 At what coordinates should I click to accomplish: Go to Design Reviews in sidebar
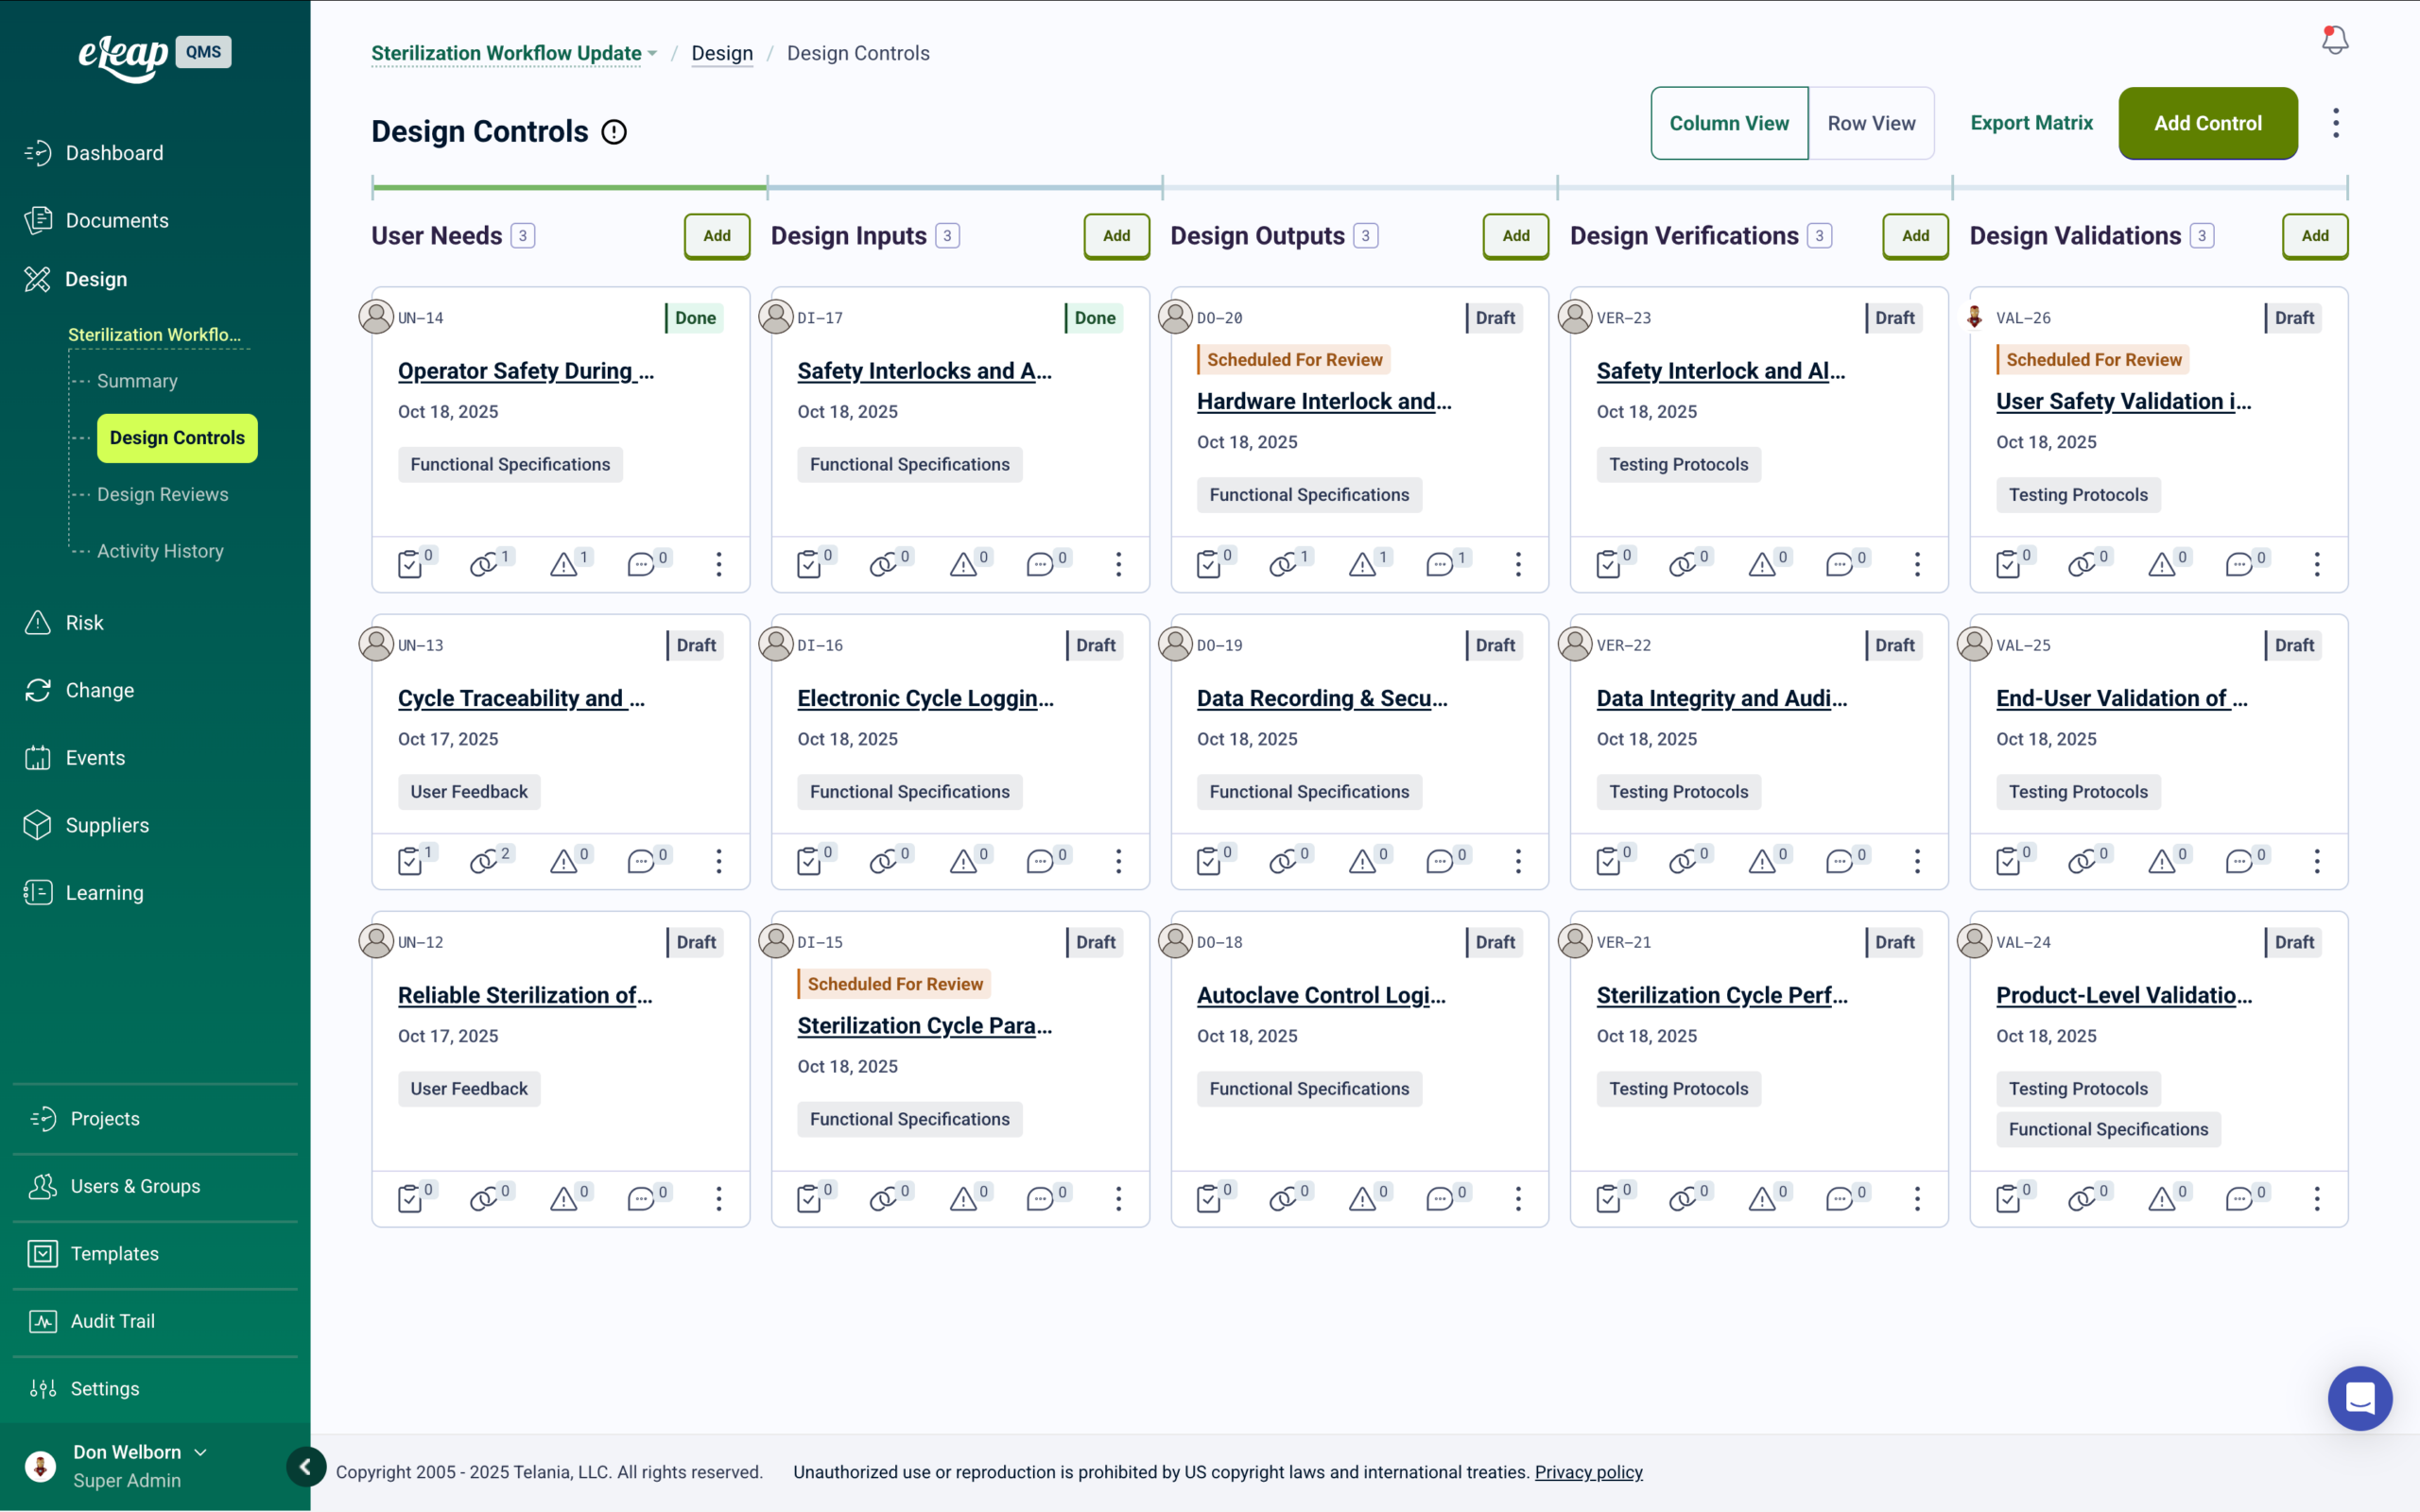click(x=162, y=494)
